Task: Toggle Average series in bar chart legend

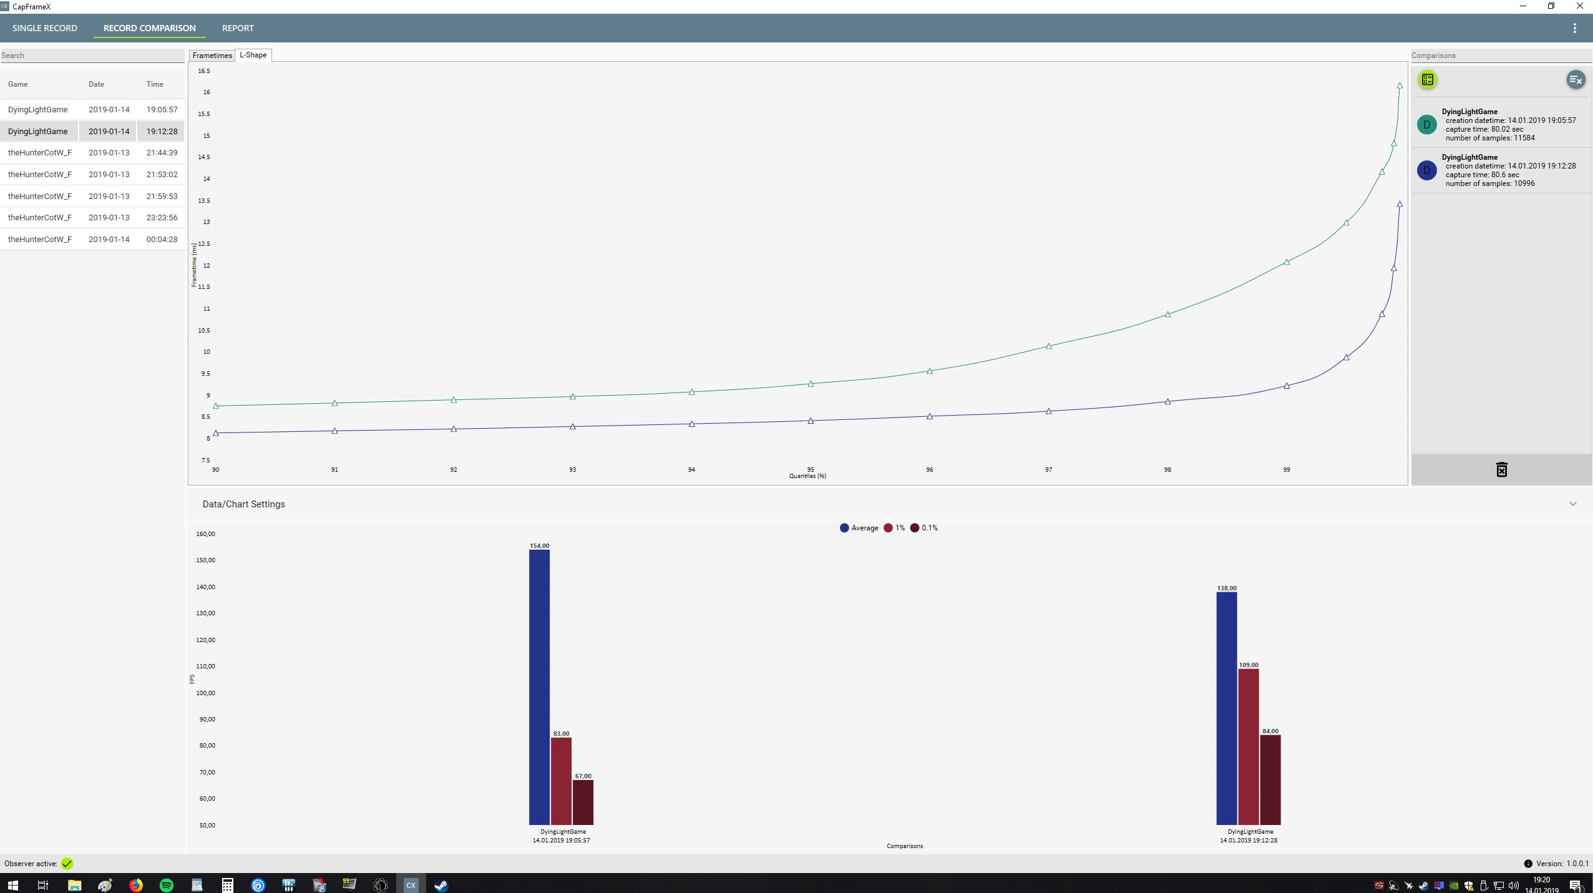Action: pos(859,528)
